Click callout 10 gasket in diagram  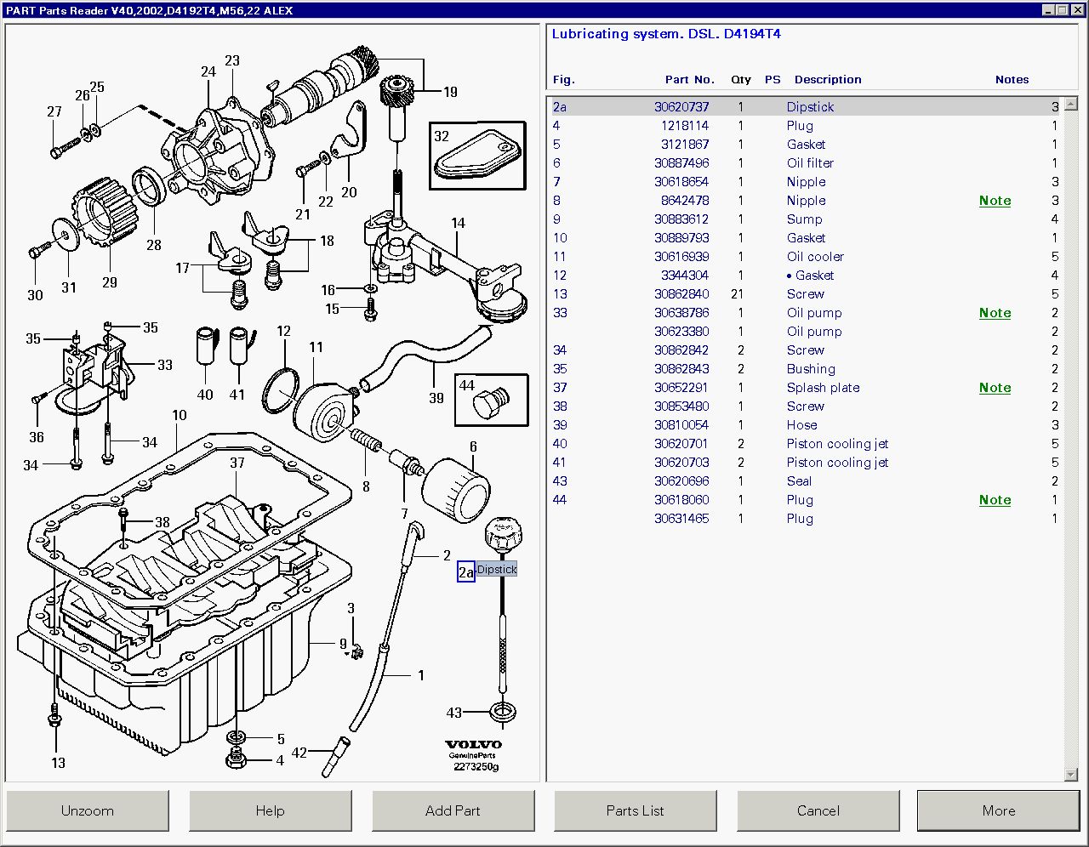(x=179, y=416)
